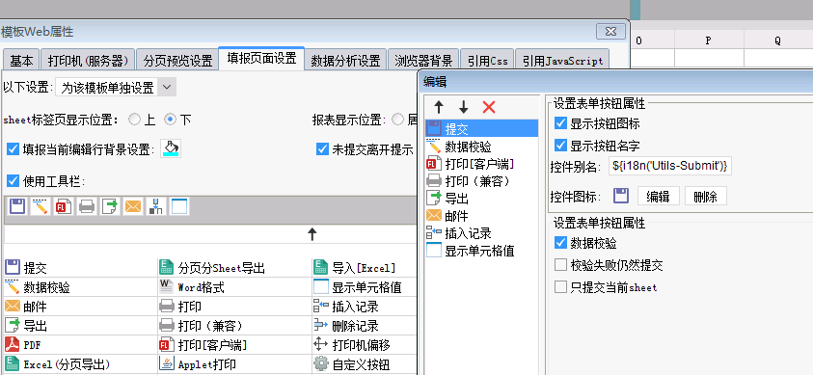813x375 pixels.
Task: Uncheck 数据校验 checkbox in button properties
Action: pyautogui.click(x=560, y=242)
